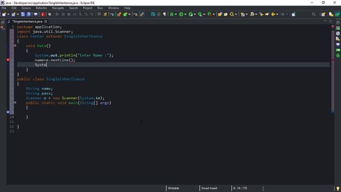This screenshot has height=192, width=341.
Task: Click the red error square in overview ruler
Action: 332,26
